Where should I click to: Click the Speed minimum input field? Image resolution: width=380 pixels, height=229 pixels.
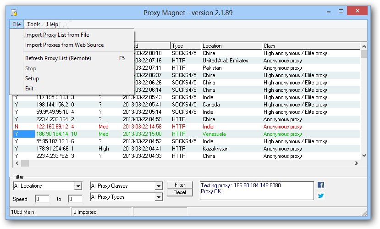click(42, 199)
